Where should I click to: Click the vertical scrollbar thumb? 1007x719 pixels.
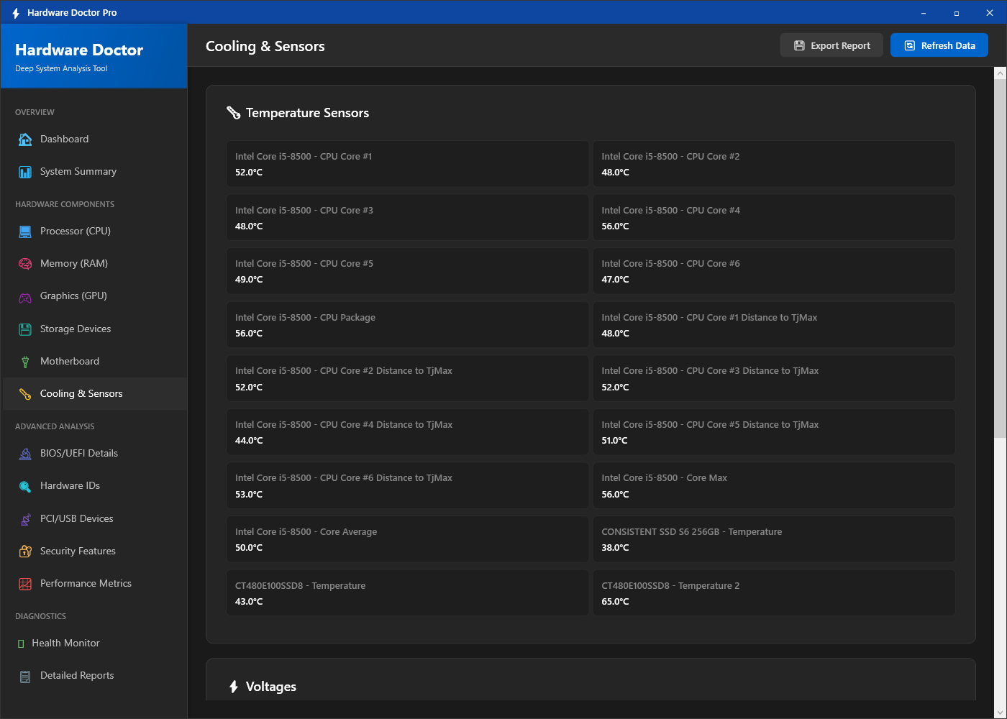tap(1001, 257)
